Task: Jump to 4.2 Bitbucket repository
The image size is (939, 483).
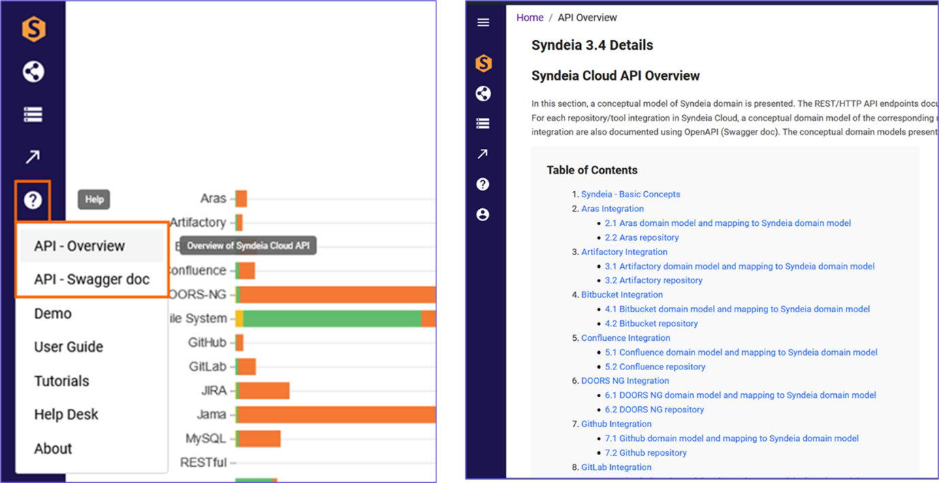Action: click(652, 324)
